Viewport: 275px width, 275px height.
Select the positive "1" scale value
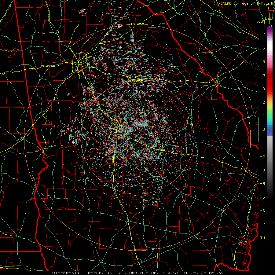[x=264, y=116]
